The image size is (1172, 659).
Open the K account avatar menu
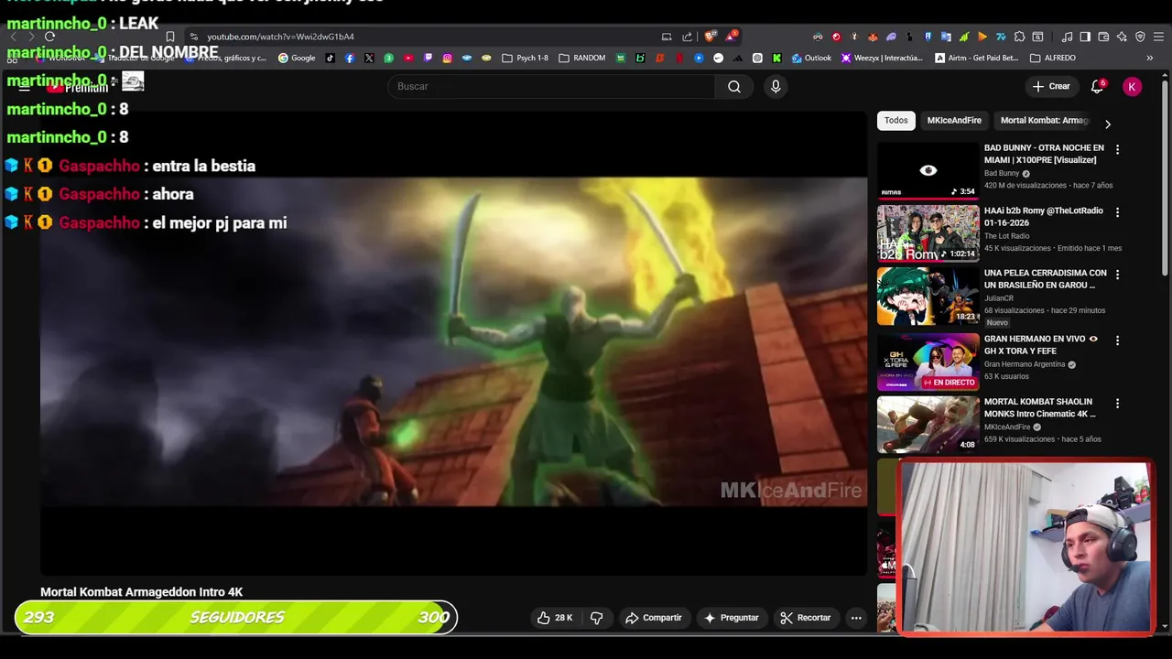click(x=1133, y=86)
